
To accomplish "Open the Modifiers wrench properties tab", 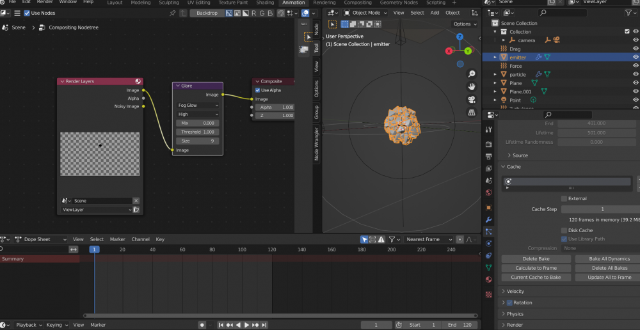I will point(488,220).
